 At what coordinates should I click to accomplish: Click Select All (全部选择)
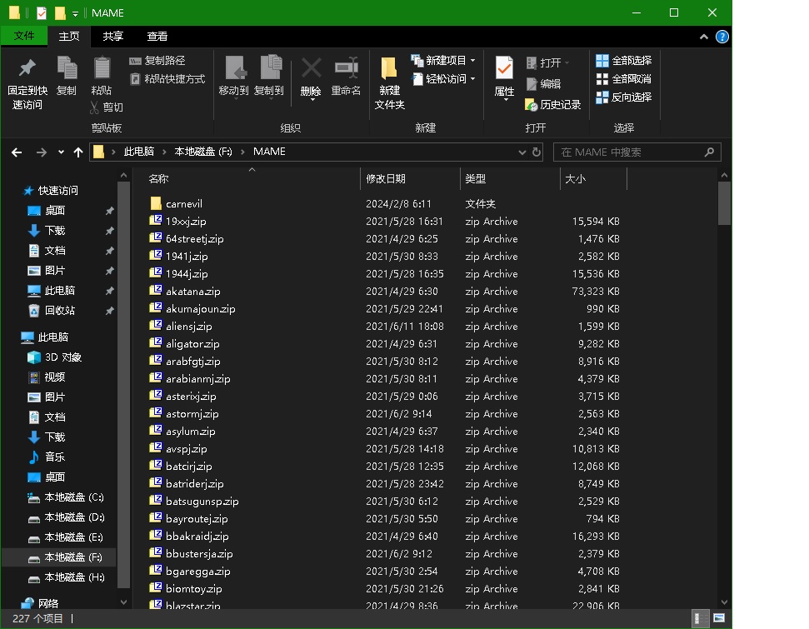click(x=624, y=61)
